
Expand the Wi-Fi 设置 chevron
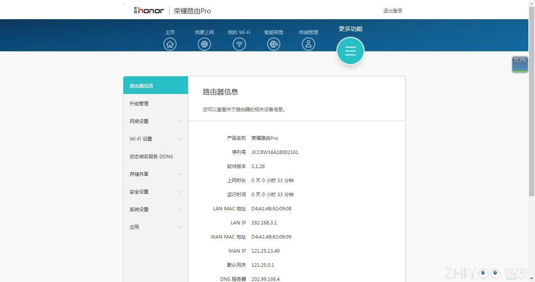pyautogui.click(x=180, y=139)
